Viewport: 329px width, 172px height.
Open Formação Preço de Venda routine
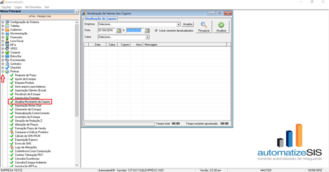(30, 128)
